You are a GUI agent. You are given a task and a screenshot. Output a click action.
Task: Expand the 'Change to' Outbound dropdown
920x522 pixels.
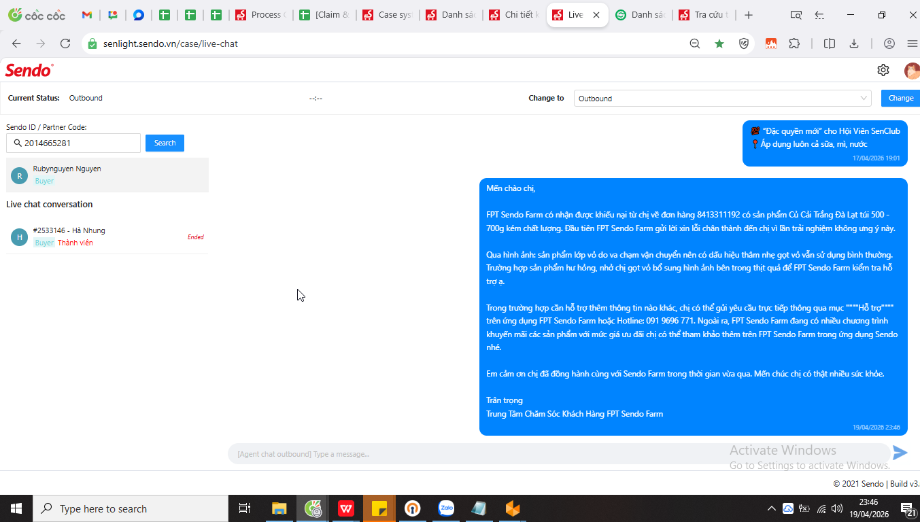(x=722, y=99)
